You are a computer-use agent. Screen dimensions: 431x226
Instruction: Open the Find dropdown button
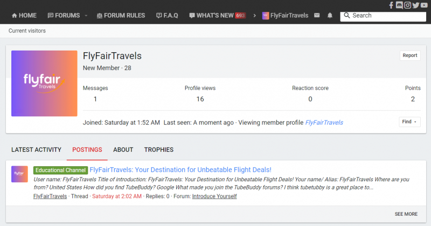[x=409, y=122]
